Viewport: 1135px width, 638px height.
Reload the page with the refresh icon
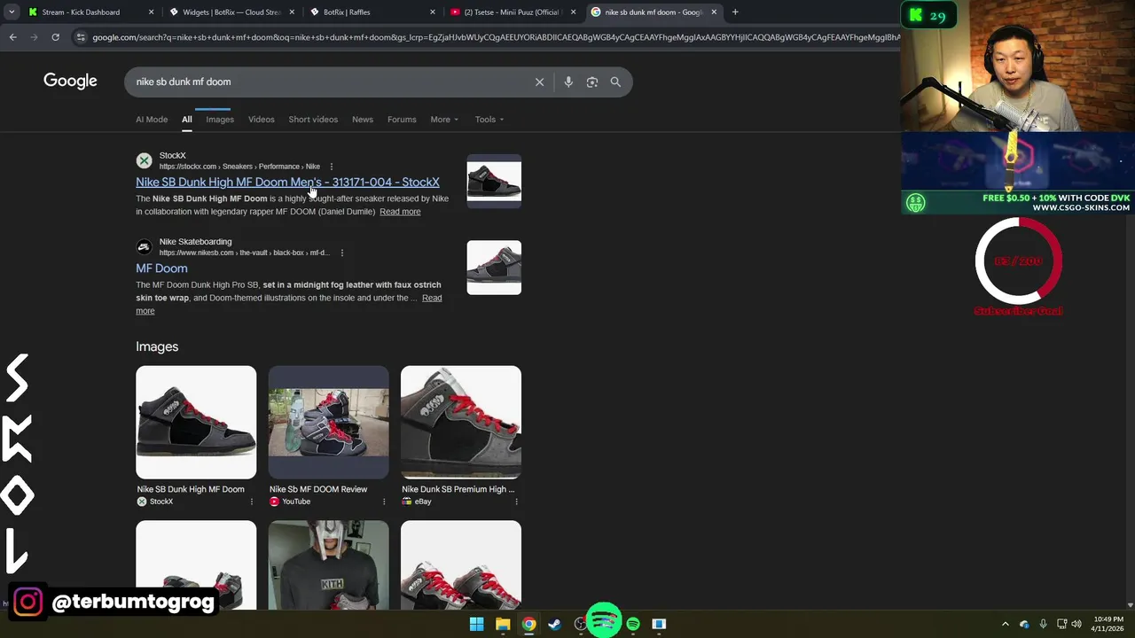point(55,37)
